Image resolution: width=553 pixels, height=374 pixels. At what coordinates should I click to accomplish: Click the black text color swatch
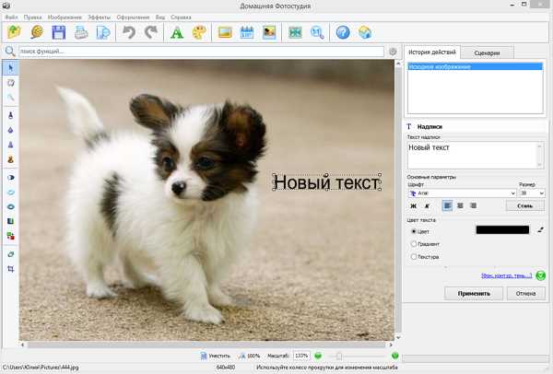click(x=501, y=229)
